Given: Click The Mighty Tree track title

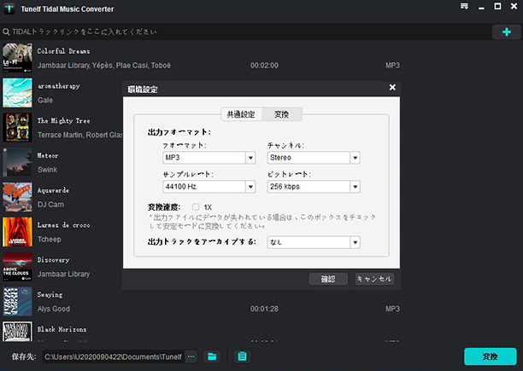Looking at the screenshot, I should (x=63, y=121).
